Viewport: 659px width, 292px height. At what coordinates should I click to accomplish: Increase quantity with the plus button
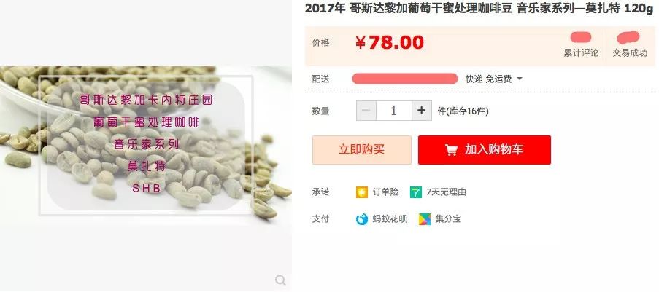(x=422, y=111)
